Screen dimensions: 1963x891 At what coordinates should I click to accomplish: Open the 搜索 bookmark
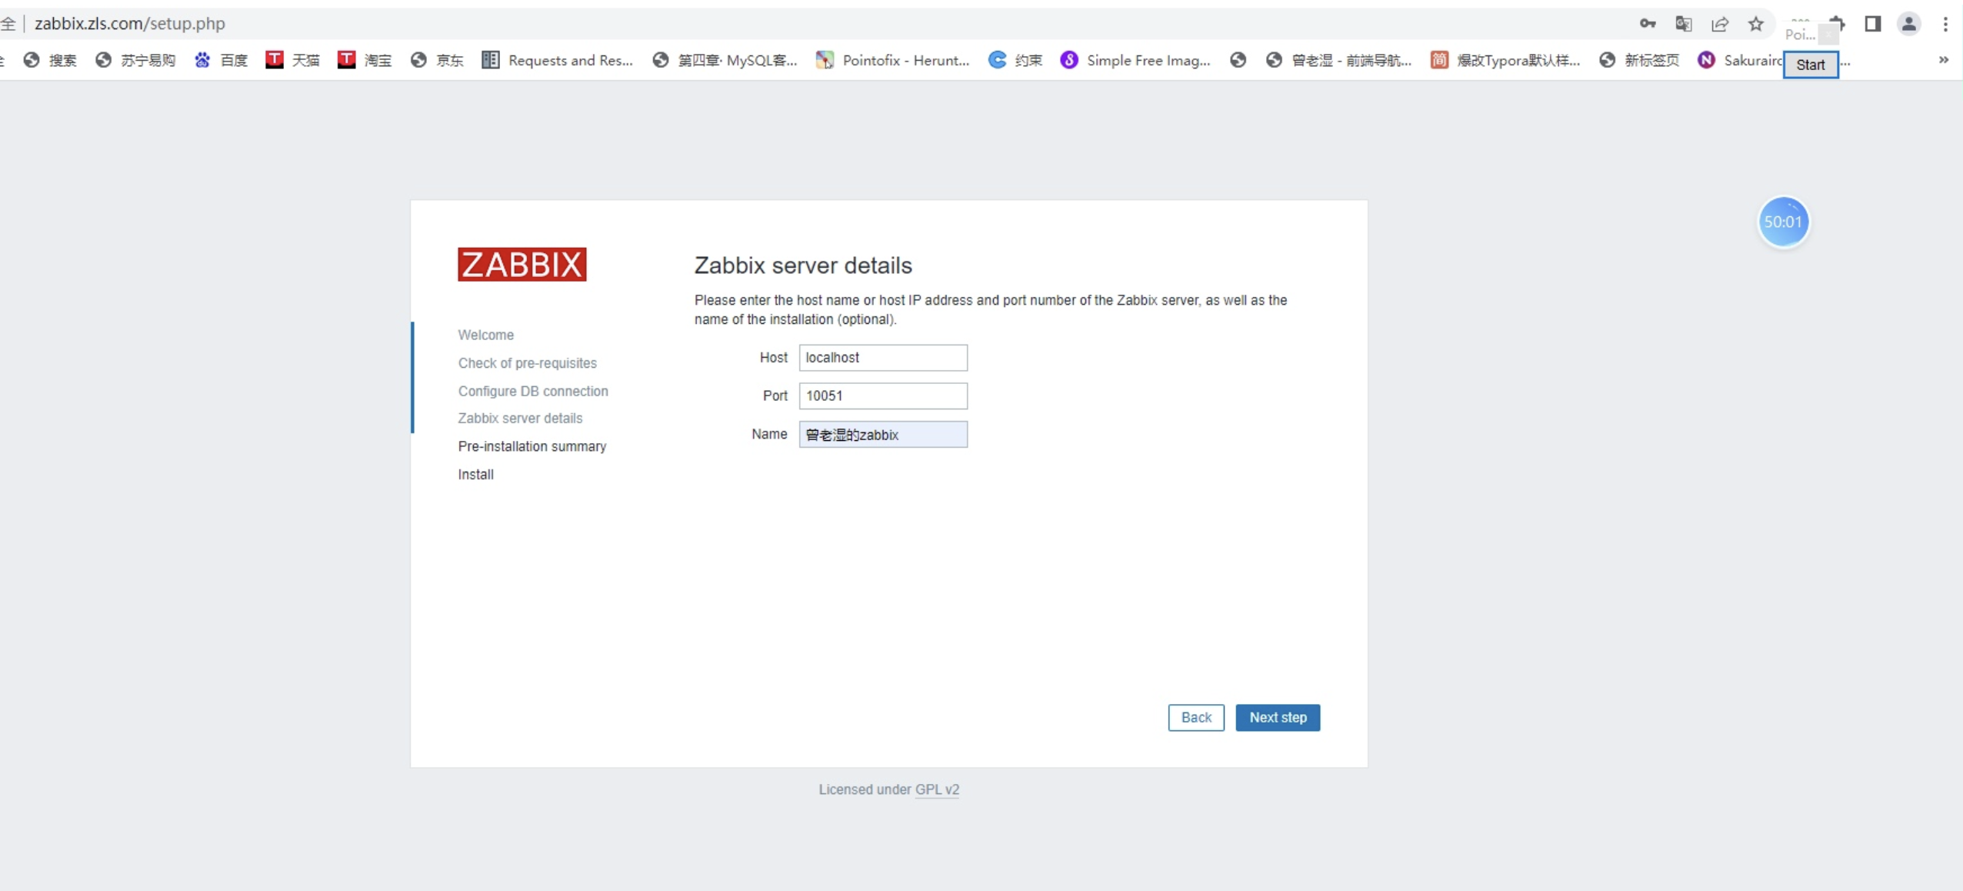tap(50, 60)
